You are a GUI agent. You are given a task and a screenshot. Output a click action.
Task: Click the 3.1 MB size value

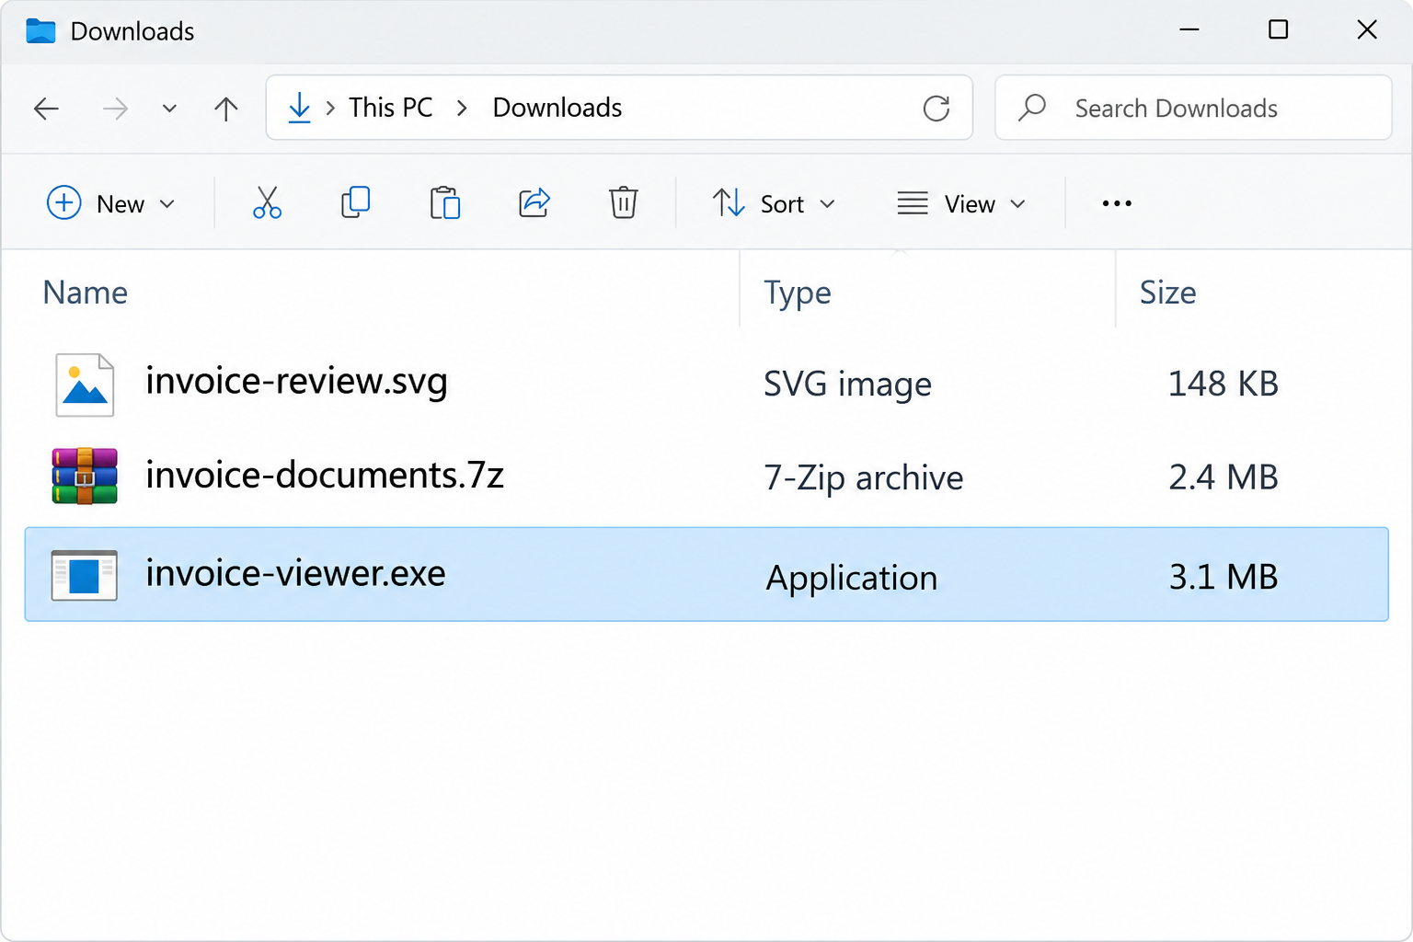[1223, 577]
